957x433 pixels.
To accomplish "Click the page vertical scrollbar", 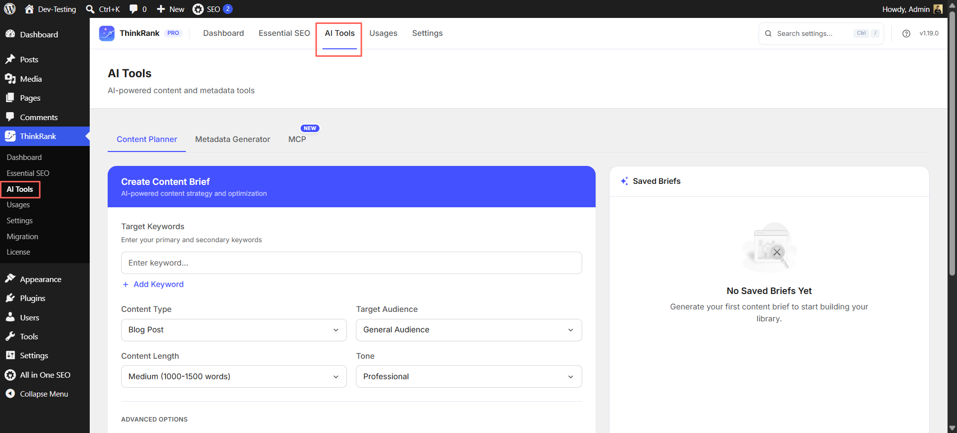I will [952, 143].
